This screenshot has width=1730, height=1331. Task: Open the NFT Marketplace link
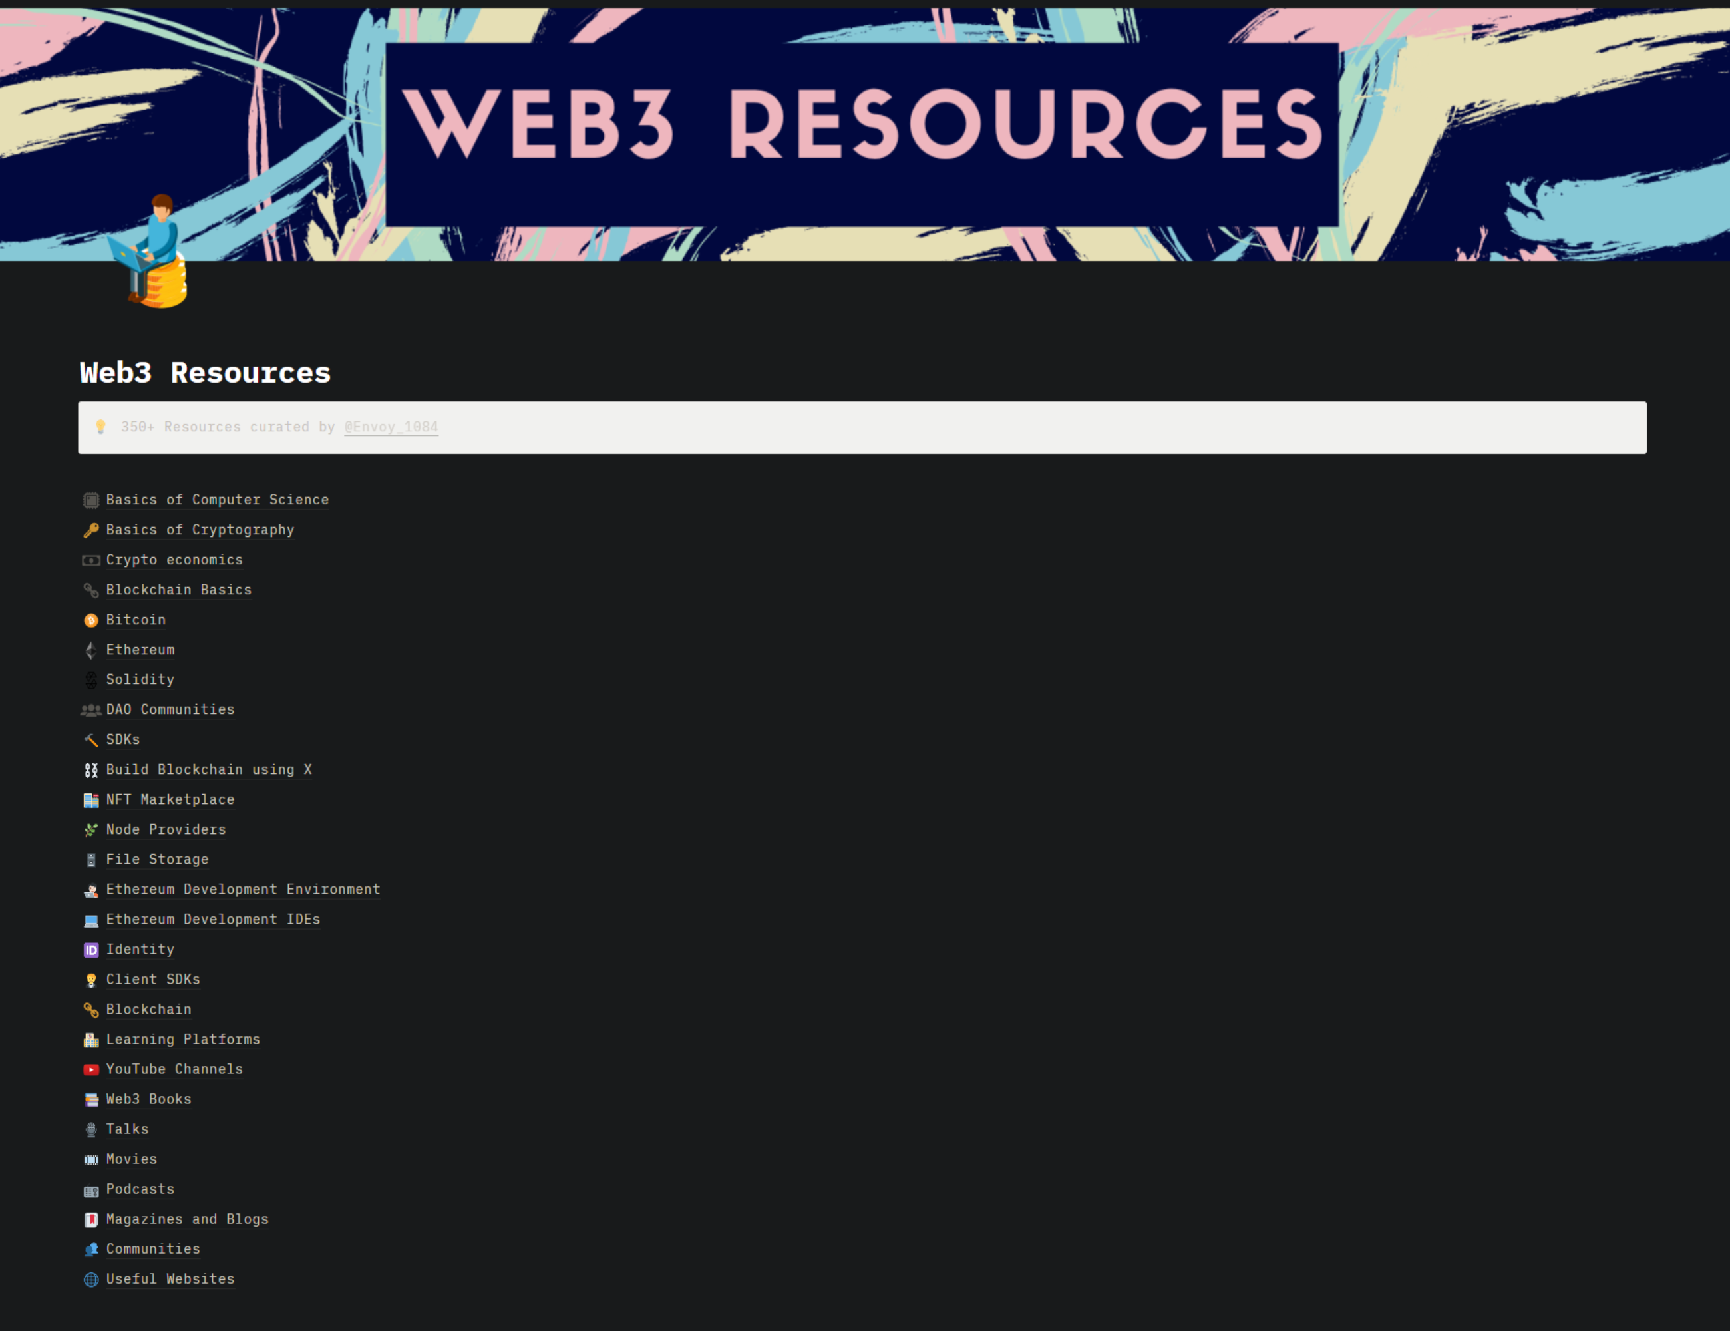[x=170, y=799]
